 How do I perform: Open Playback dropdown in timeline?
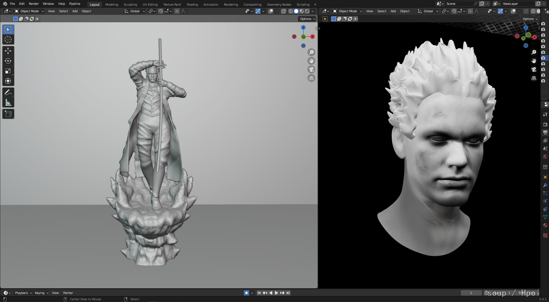click(x=23, y=293)
